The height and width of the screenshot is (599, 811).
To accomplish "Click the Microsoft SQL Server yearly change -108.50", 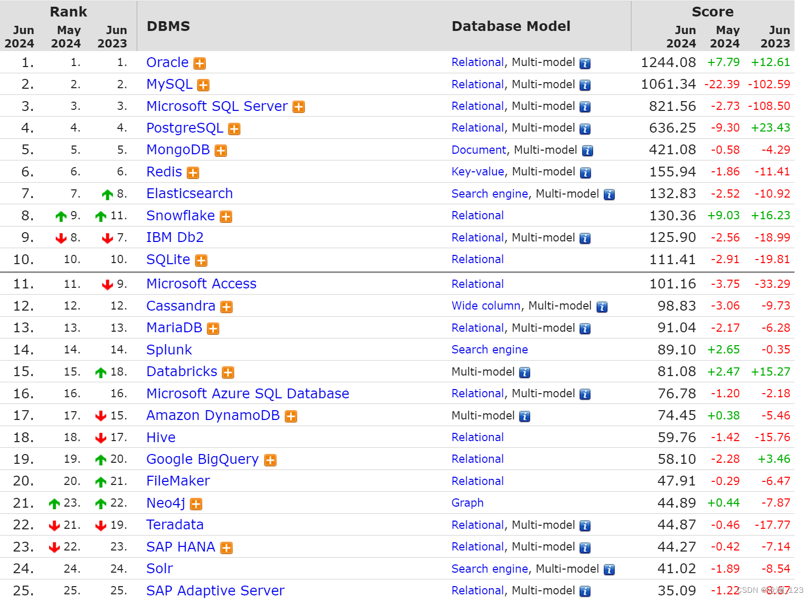I will point(769,106).
